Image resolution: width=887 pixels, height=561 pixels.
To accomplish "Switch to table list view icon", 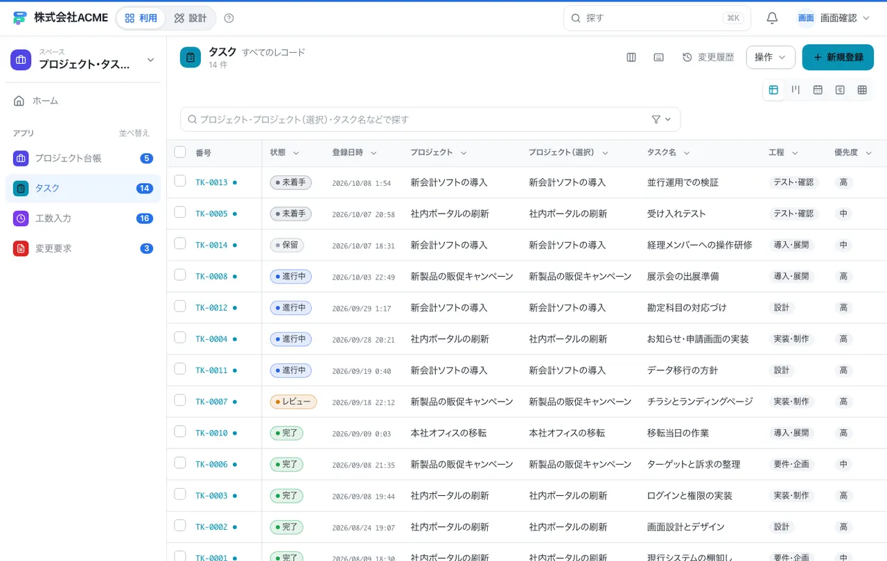I will pos(773,90).
